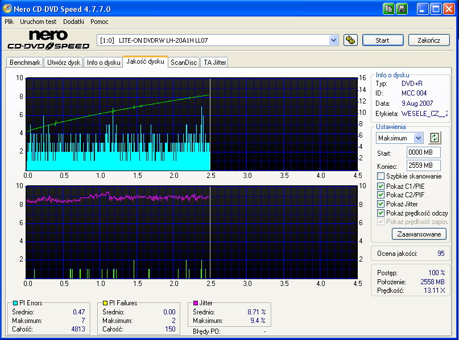459x340 pixels.
Task: Click the speed value 13.11 X
Action: point(435,291)
